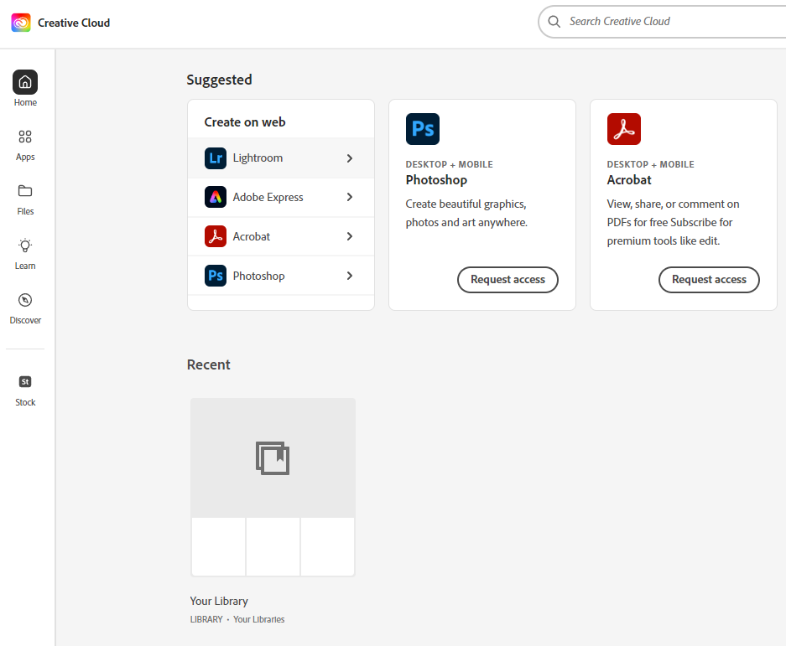Open the Stock icon in sidebar
The width and height of the screenshot is (786, 646).
(25, 382)
